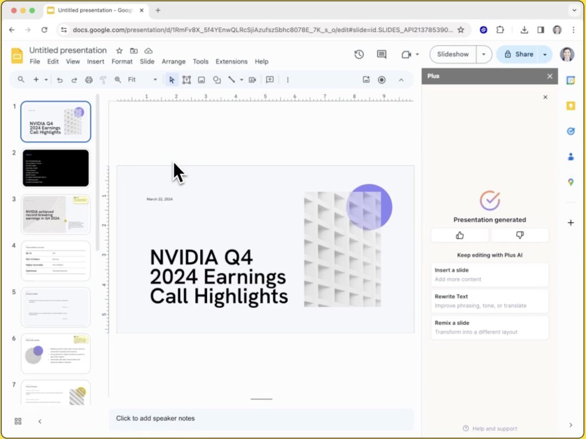Open the View menu

[x=73, y=61]
